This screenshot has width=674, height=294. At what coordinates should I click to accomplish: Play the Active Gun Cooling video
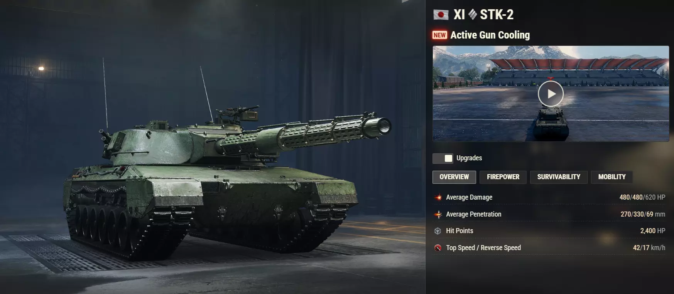(551, 94)
